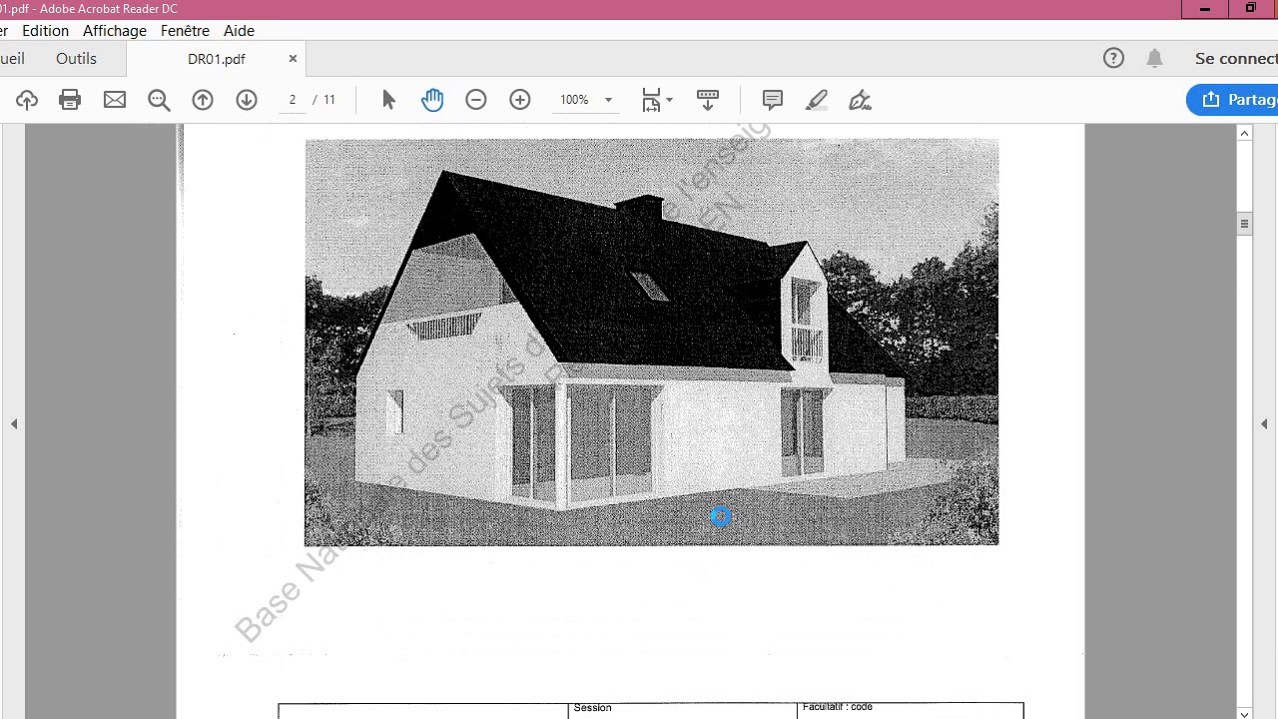Open the fit page options icon
The height and width of the screenshot is (719, 1278).
(x=656, y=100)
